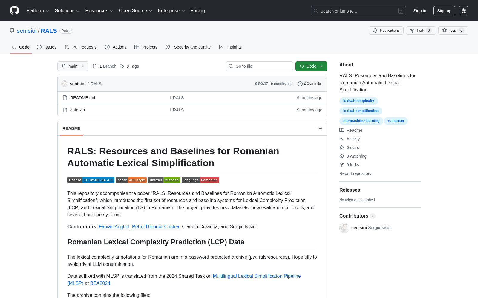
Task: Expand the Open Source menu
Action: (x=136, y=11)
